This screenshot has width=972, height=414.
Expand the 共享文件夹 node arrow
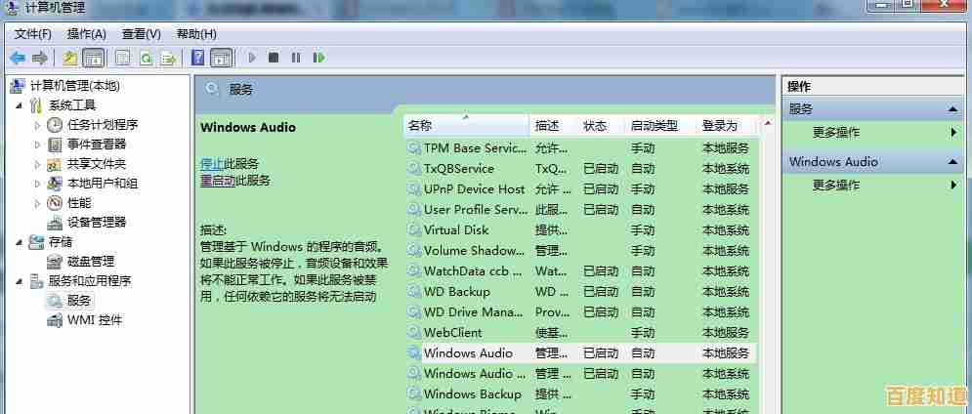click(x=37, y=164)
